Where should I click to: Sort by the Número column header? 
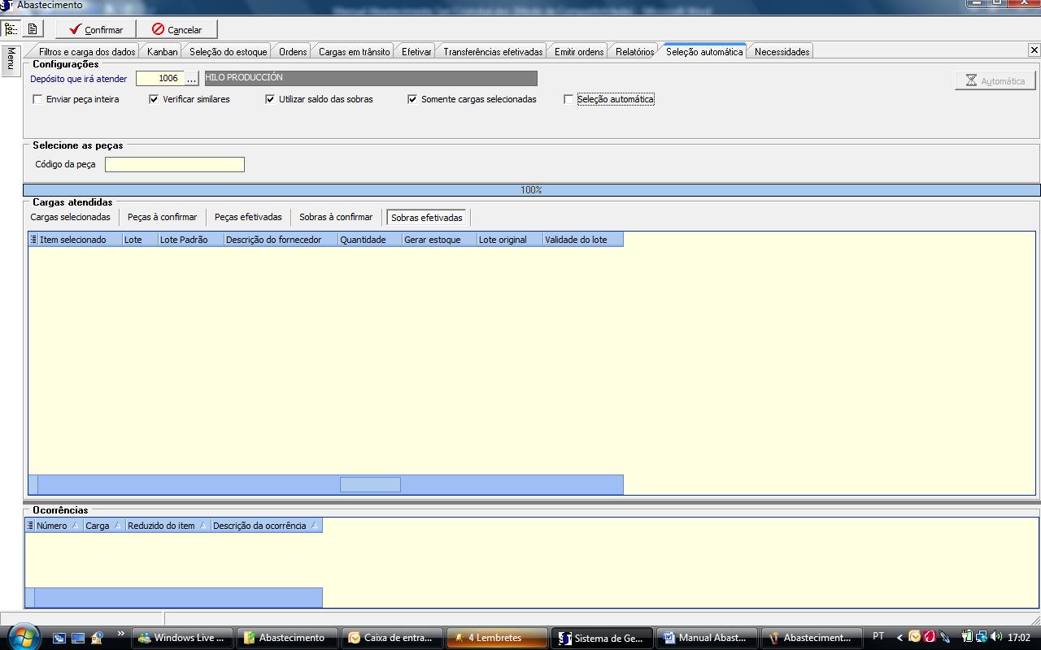click(x=52, y=526)
